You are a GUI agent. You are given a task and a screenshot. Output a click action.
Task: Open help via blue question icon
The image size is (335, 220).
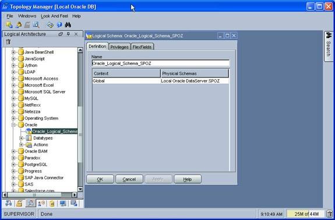point(59,25)
